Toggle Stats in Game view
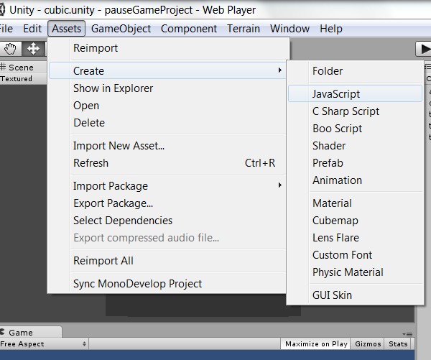The image size is (431, 360). (x=398, y=344)
